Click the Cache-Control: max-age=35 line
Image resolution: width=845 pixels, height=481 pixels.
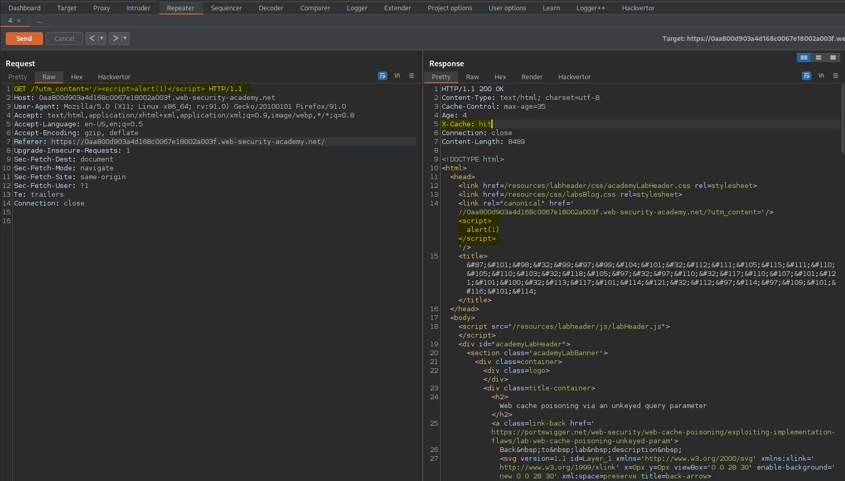[494, 107]
